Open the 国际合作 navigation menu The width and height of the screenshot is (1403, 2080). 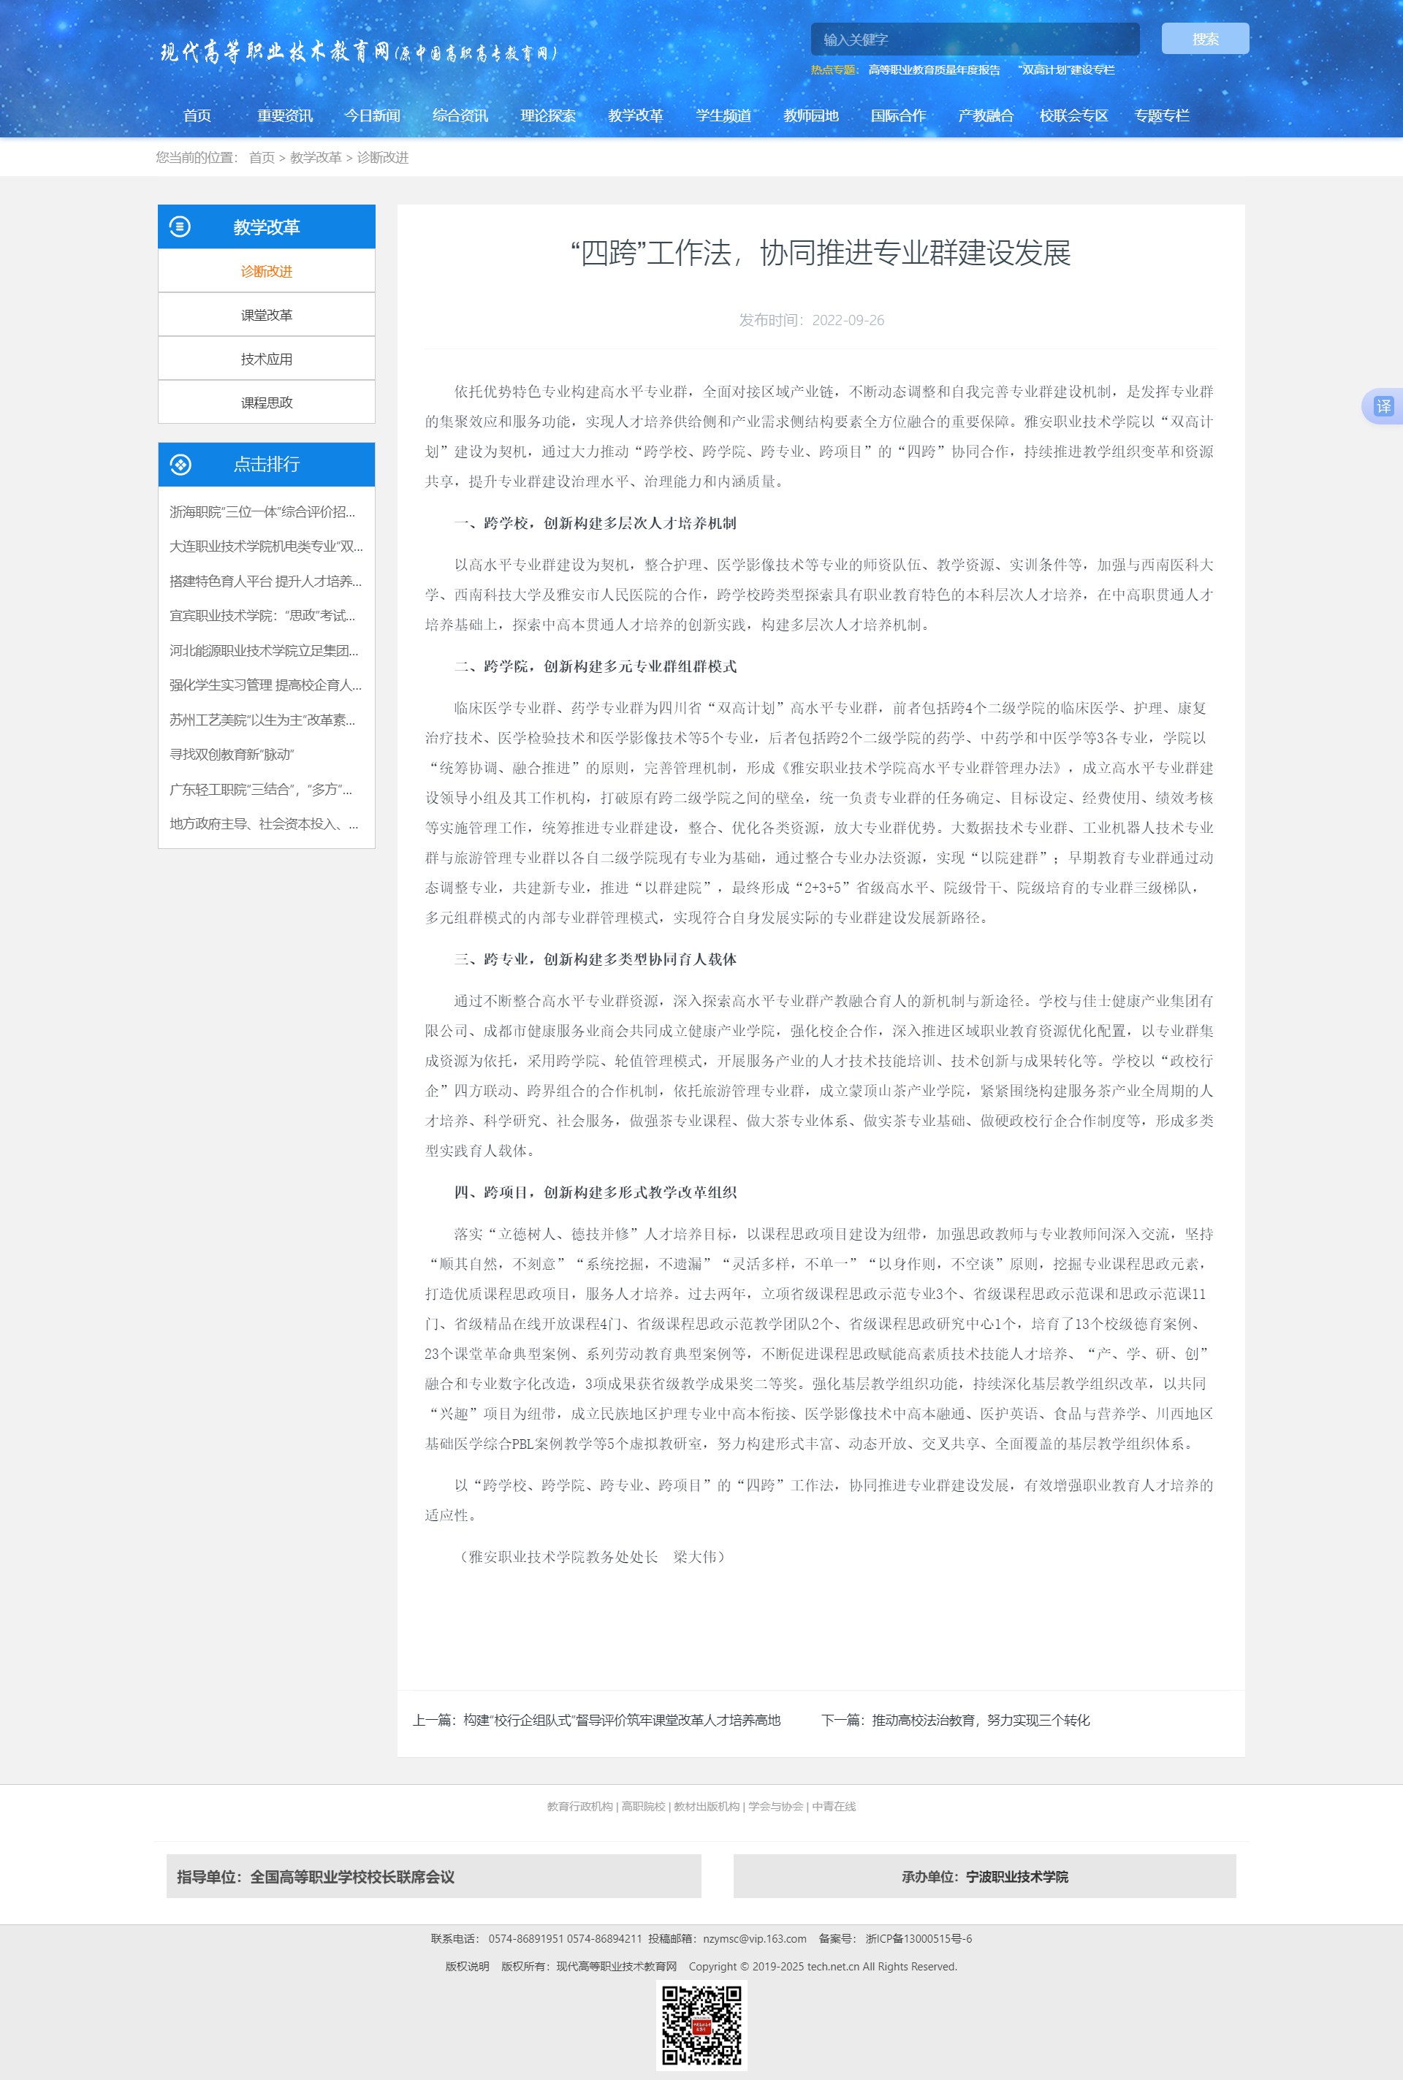tap(897, 115)
